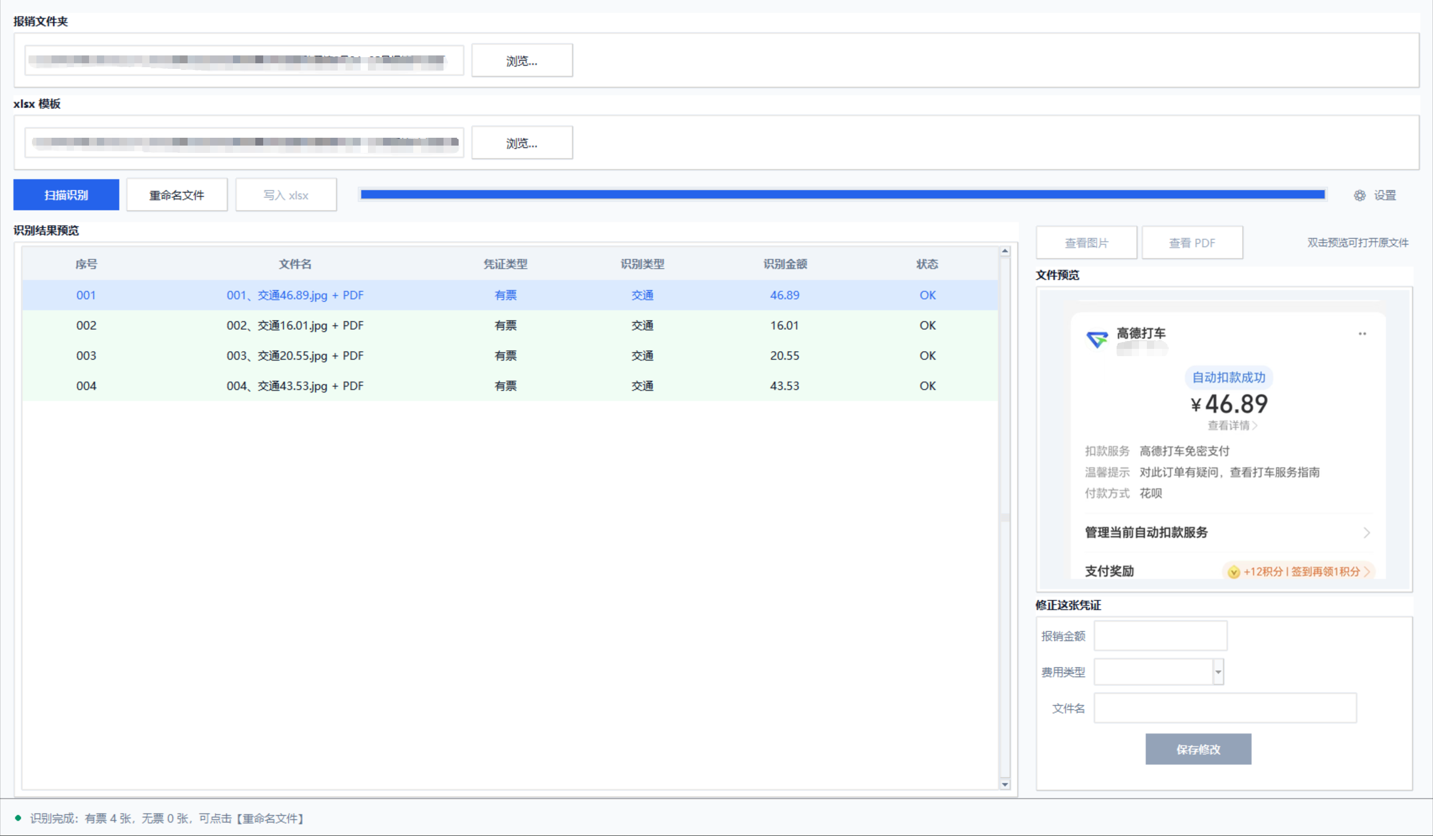Click the 查看 PDF button
This screenshot has width=1433, height=836.
(1192, 243)
